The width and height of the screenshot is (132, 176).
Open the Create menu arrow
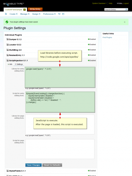coord(17,14)
